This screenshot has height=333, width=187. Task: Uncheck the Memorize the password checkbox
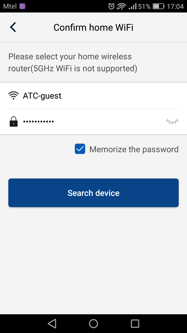click(x=80, y=149)
